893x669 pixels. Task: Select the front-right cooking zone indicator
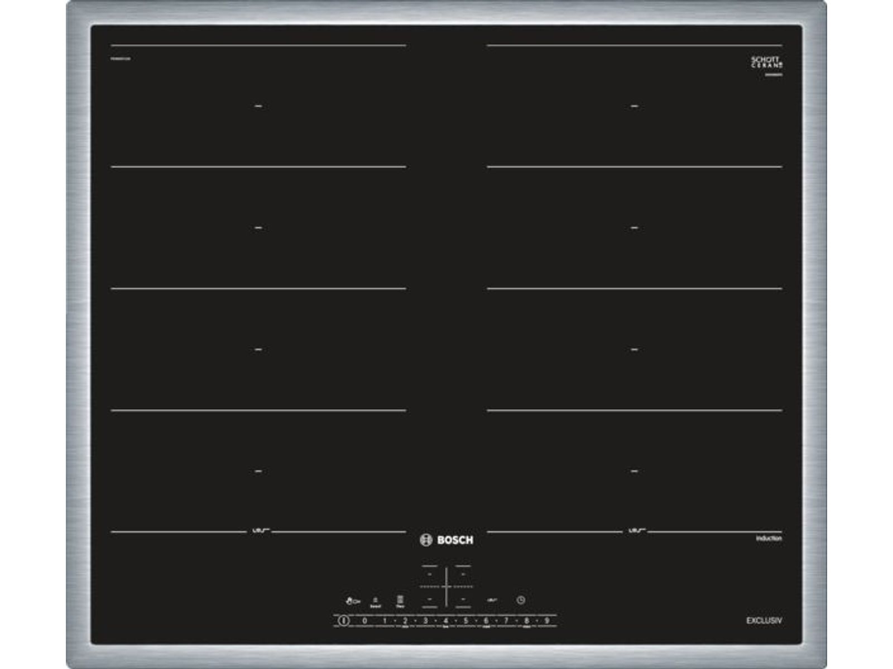pos(463,600)
